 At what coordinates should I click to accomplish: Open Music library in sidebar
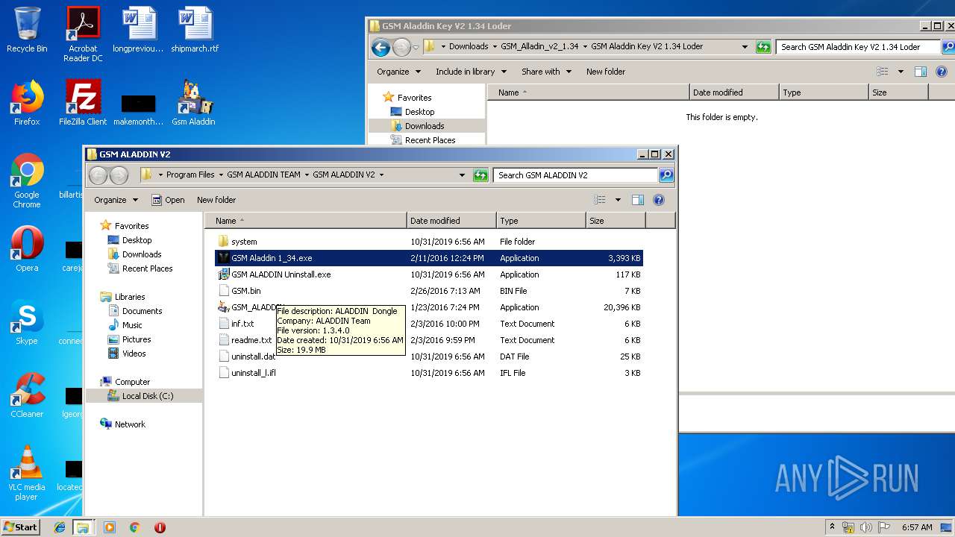point(132,325)
